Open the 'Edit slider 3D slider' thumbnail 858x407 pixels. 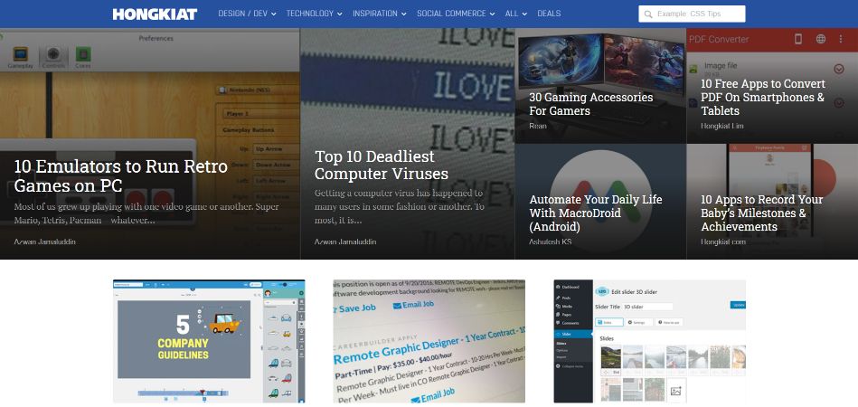649,341
